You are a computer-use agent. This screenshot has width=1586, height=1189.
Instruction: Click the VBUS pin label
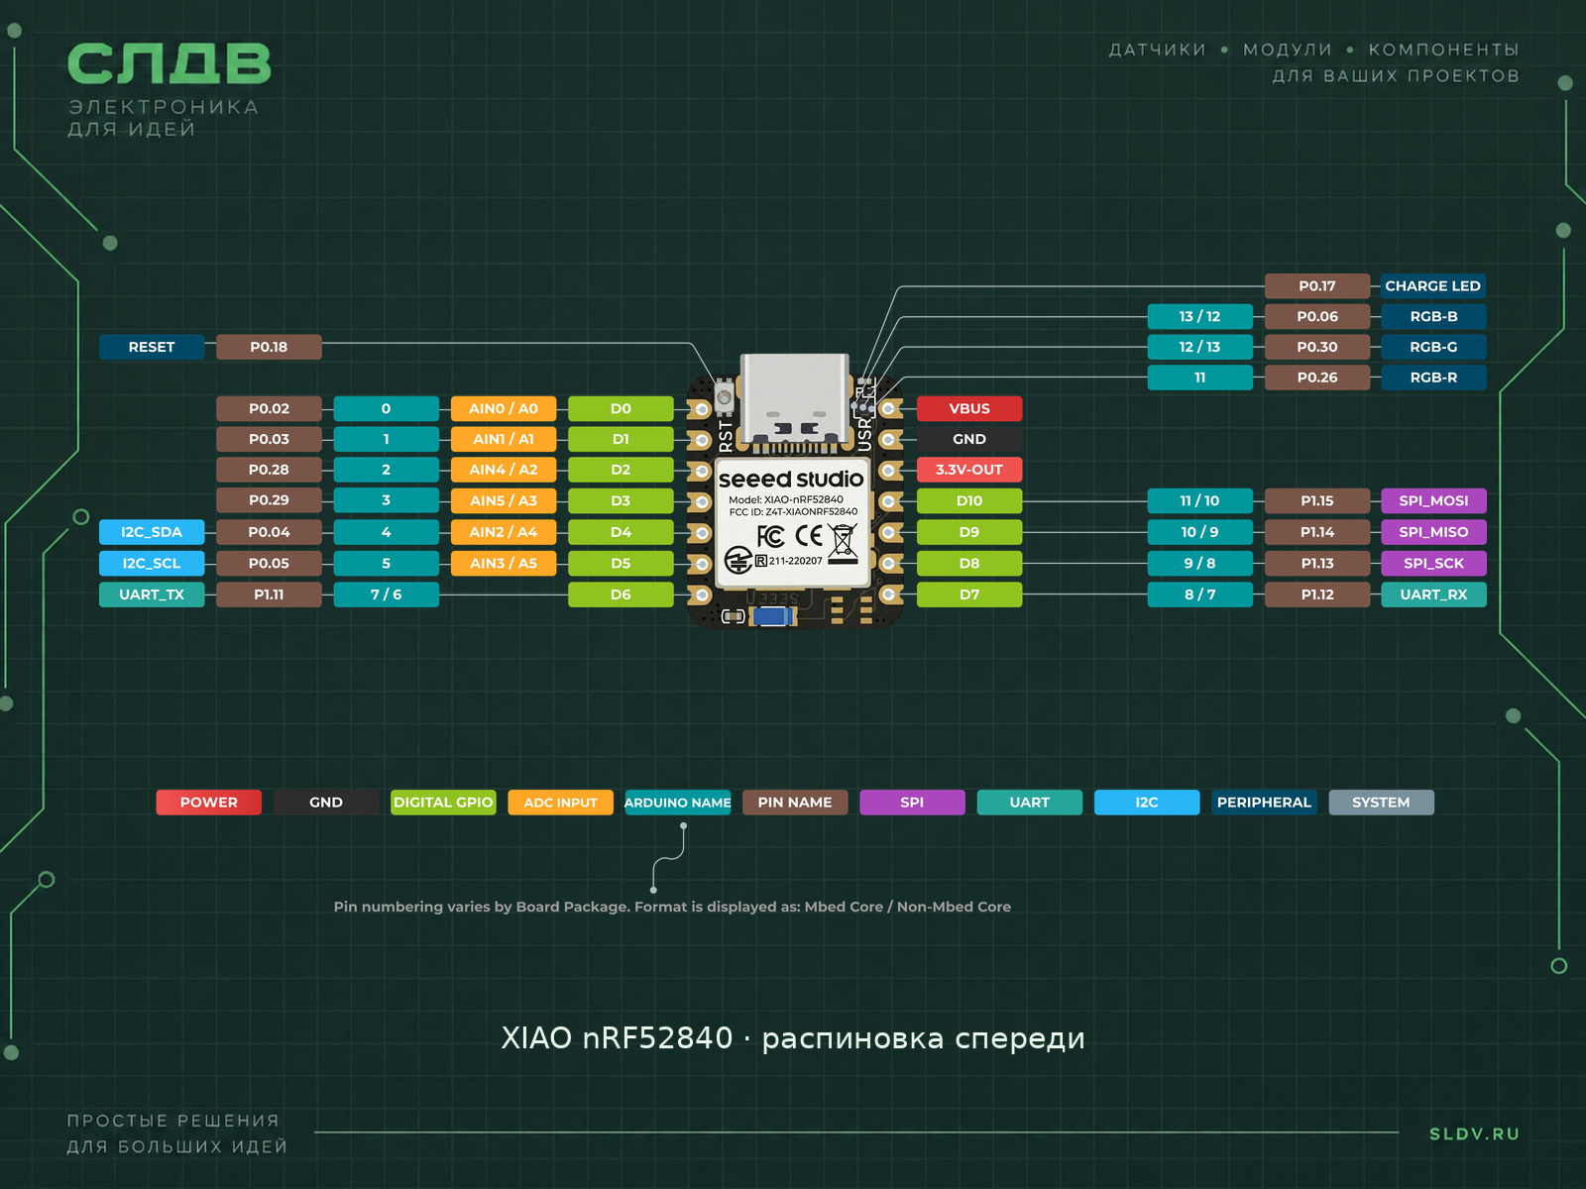[969, 408]
